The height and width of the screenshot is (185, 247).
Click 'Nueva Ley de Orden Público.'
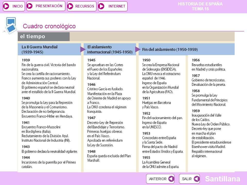coord(211,124)
